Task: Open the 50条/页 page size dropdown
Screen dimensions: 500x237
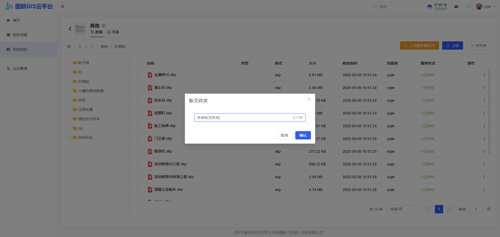Action: tap(403, 209)
